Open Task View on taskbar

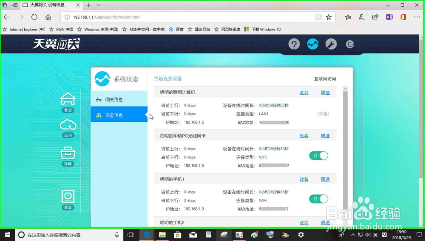[131, 235]
